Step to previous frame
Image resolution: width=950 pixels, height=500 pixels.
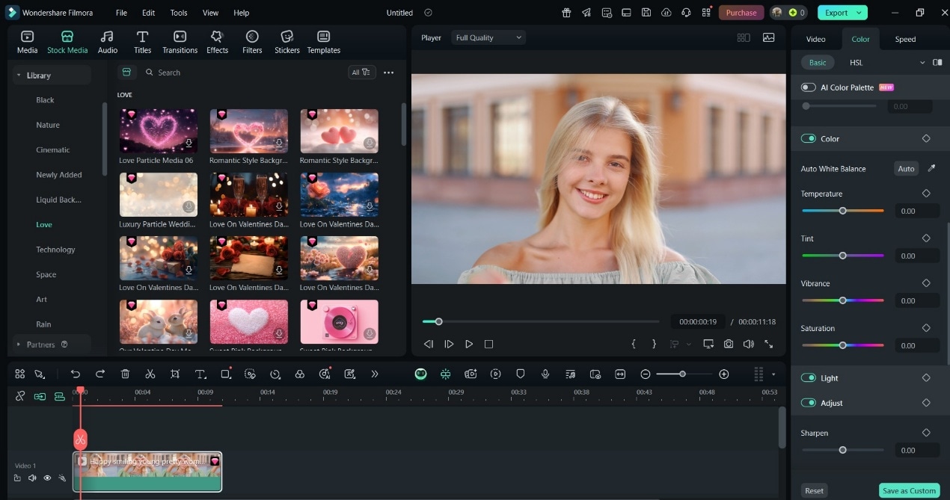pyautogui.click(x=429, y=344)
